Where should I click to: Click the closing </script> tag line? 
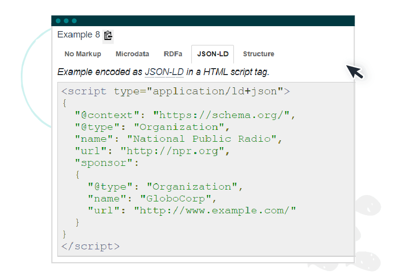pyautogui.click(x=90, y=246)
